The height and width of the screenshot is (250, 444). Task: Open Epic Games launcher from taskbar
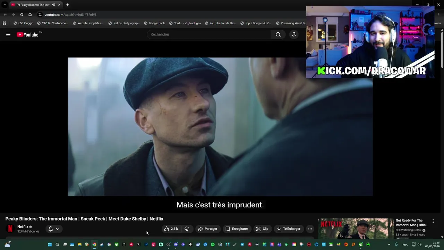pyautogui.click(x=124, y=244)
